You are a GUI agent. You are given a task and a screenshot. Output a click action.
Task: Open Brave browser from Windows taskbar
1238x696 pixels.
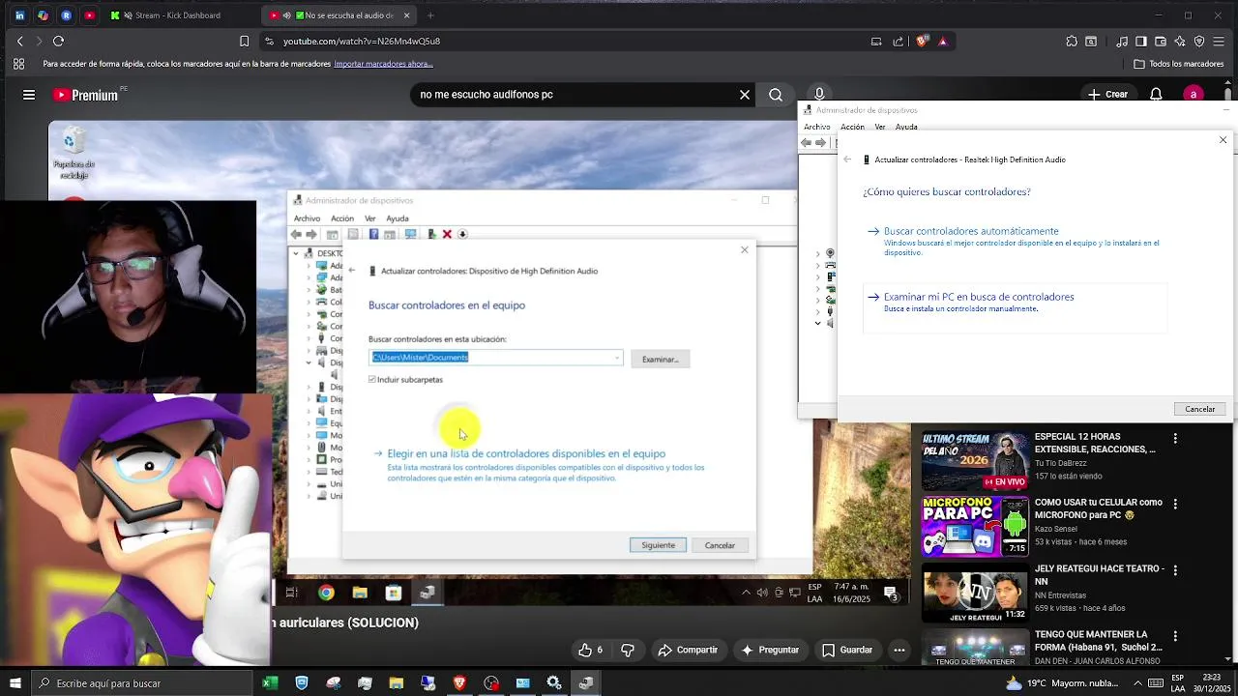click(459, 683)
